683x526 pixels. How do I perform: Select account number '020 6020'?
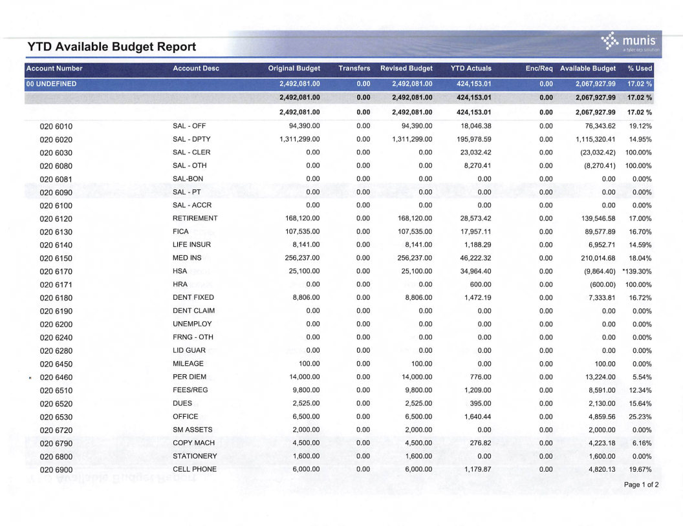[x=56, y=140]
